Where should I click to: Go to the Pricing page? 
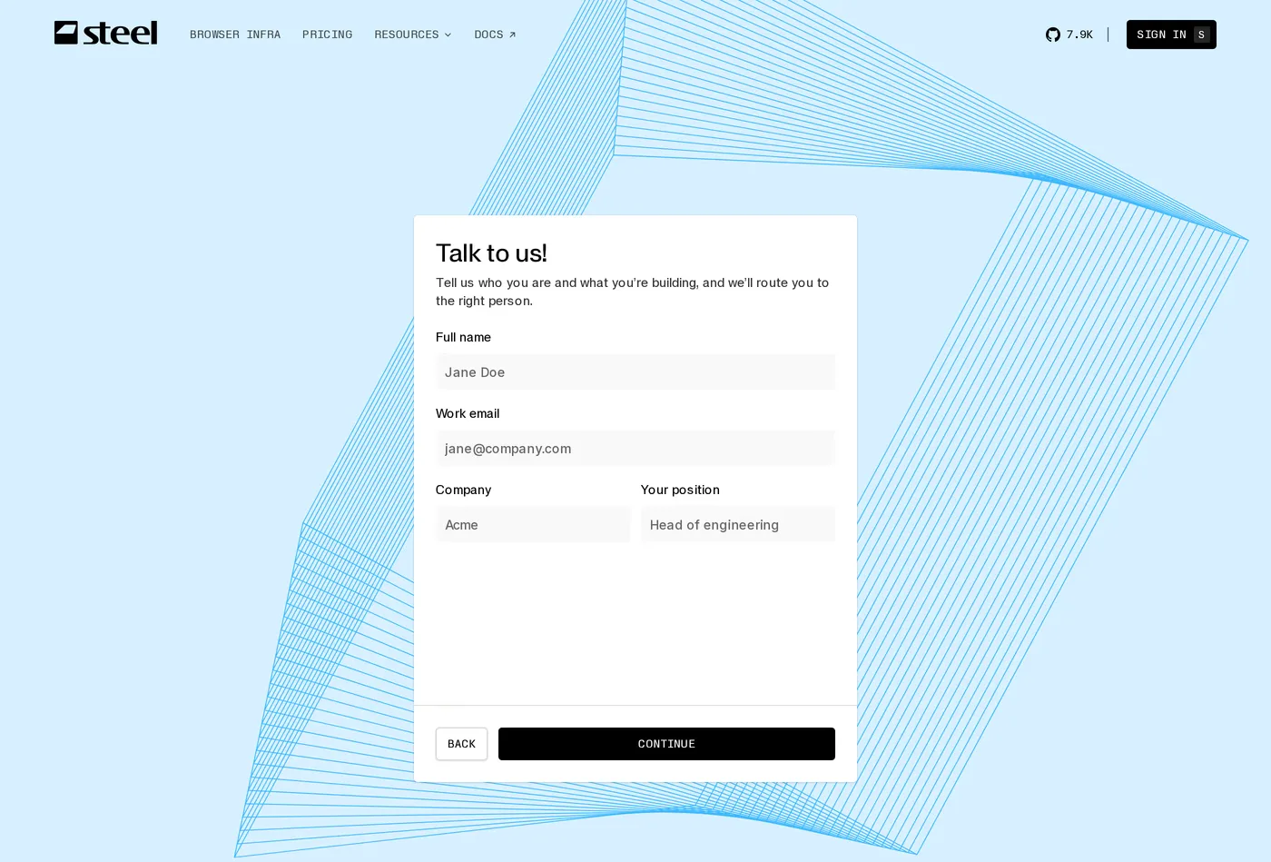327,35
